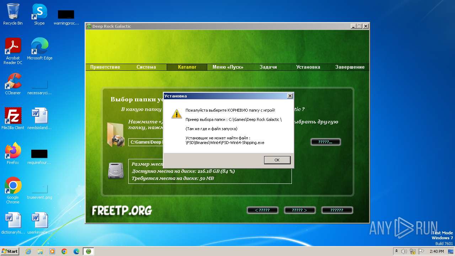Click the hard drive icon in the installer
Viewport: 455px width, 256px height.
pyautogui.click(x=116, y=170)
